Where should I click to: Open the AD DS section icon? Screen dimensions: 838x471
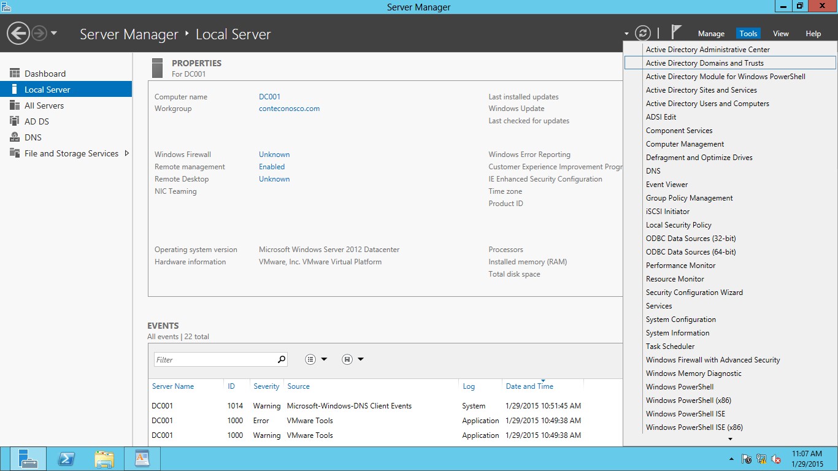[13, 121]
